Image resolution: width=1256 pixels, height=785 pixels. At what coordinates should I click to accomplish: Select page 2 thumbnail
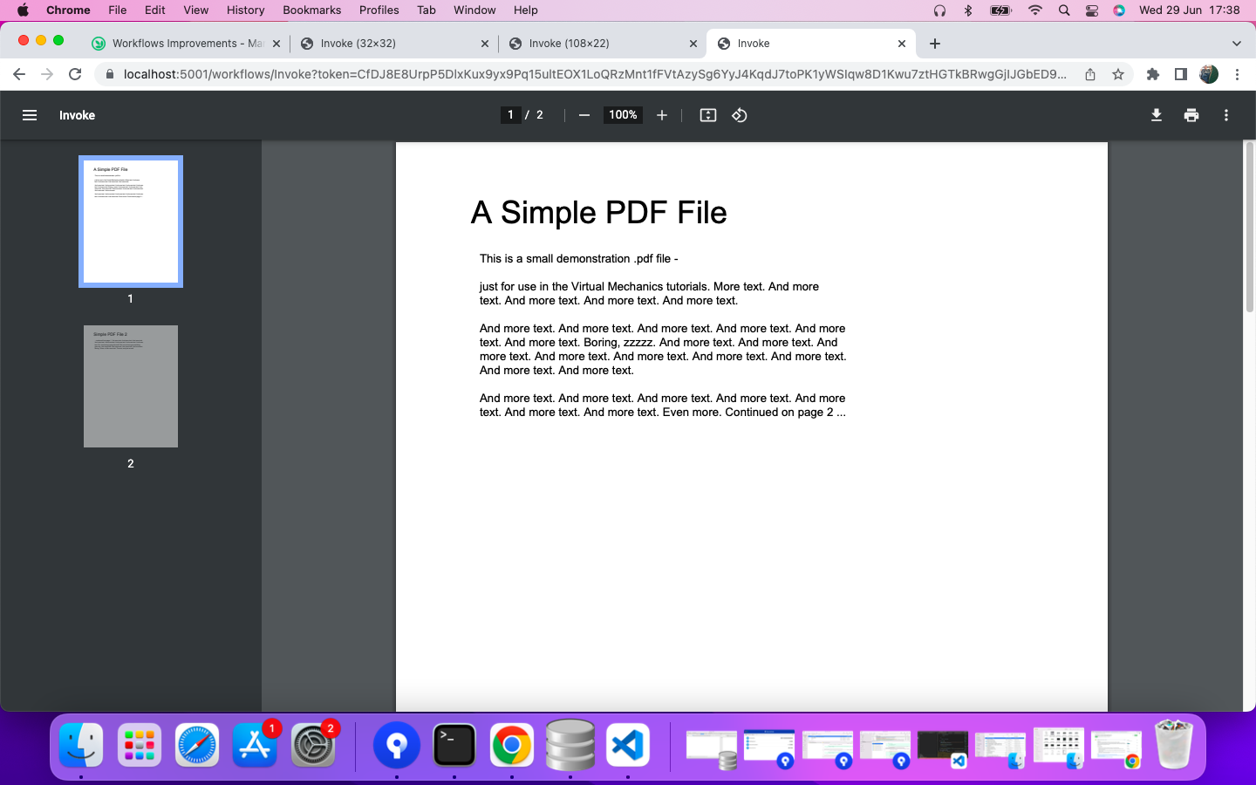point(131,386)
